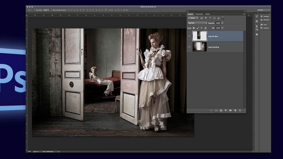283x159 pixels.
Task: Toggle the layer filtering switch
Action: pos(223,18)
